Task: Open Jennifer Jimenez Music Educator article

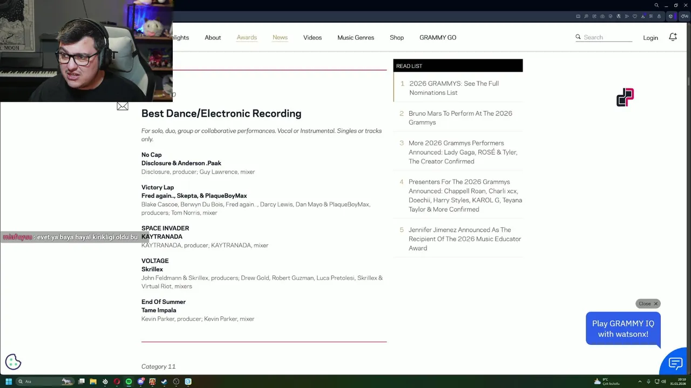Action: (x=465, y=239)
